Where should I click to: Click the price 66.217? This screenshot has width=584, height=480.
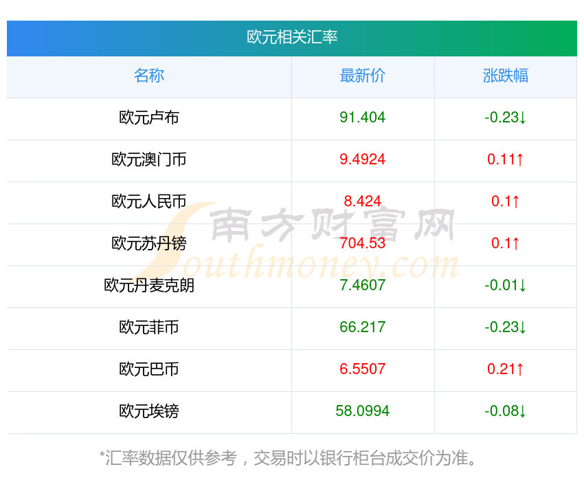[362, 327]
